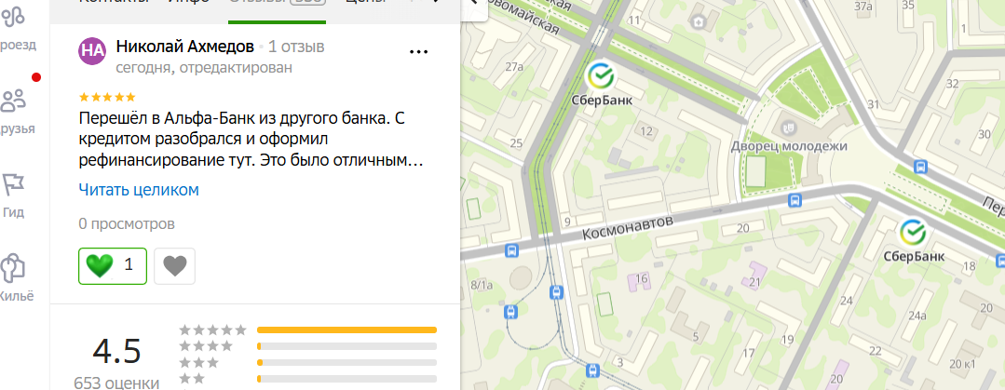Click the review text beginning Перешёл в Альфа-Банк

pyautogui.click(x=251, y=140)
